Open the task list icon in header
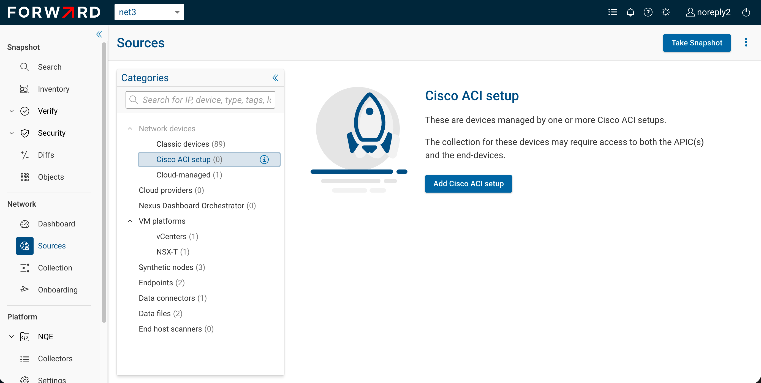This screenshot has width=761, height=383. point(613,12)
